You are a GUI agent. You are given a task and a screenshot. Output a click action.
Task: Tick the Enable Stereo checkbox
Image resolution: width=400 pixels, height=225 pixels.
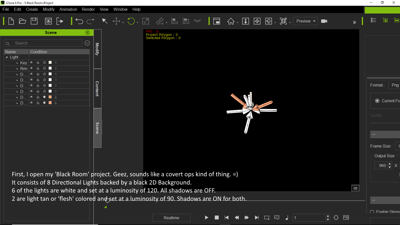click(x=372, y=212)
